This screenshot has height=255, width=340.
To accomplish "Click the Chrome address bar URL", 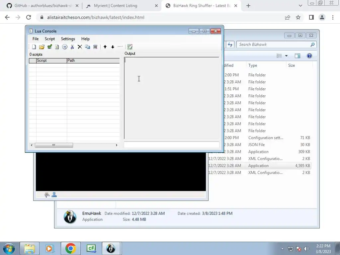I will point(96,17).
